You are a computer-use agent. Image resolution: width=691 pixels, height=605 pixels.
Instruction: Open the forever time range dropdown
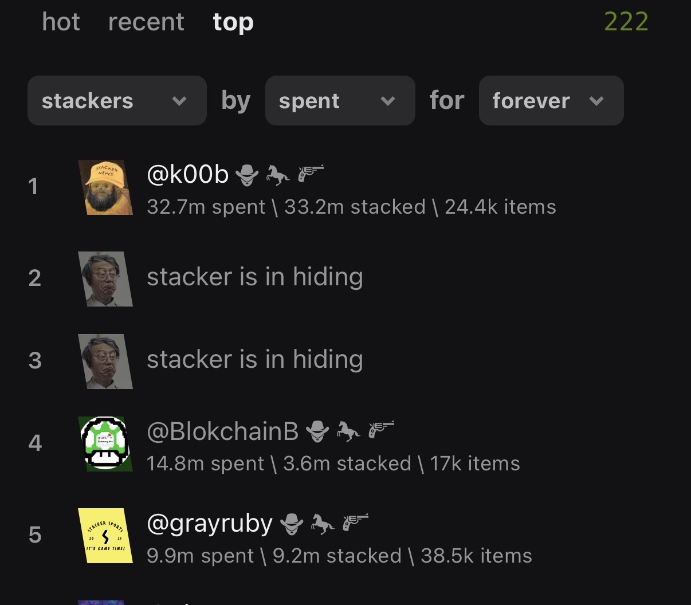(551, 101)
